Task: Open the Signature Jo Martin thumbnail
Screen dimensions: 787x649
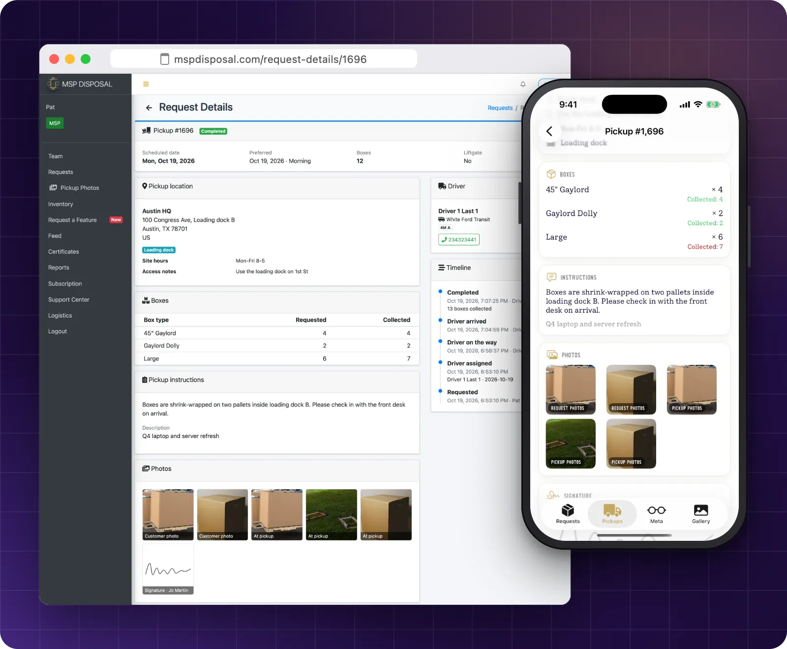Action: (x=168, y=569)
